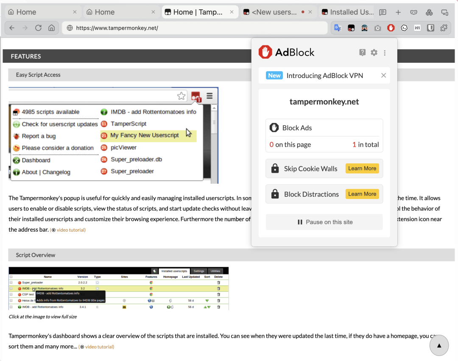The height and width of the screenshot is (361, 458).
Task: Click the '0 on this page' counter
Action: pyautogui.click(x=290, y=145)
